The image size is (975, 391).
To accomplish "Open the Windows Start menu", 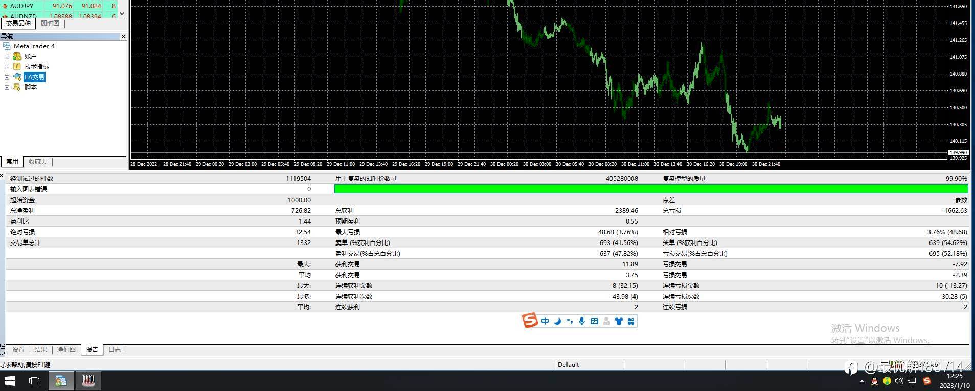I will pos(10,381).
